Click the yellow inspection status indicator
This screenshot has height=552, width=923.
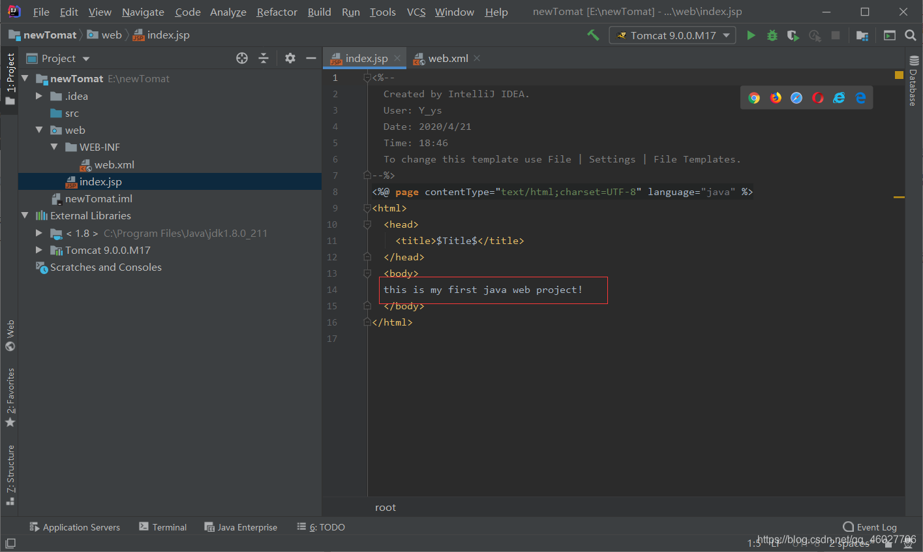coord(899,76)
